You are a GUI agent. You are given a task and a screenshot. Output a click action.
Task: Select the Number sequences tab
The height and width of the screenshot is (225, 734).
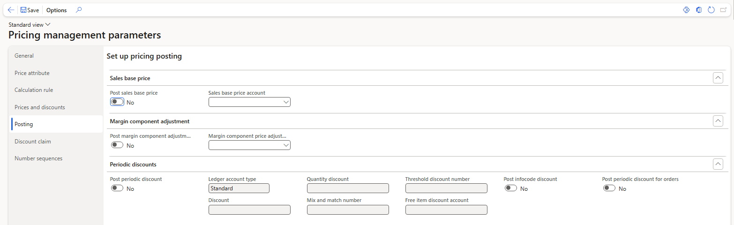57,158
